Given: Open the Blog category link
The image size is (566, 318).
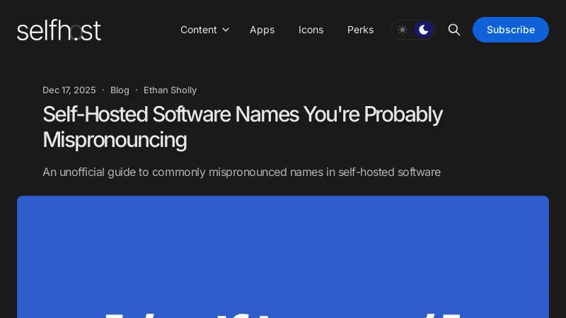Looking at the screenshot, I should click(120, 90).
